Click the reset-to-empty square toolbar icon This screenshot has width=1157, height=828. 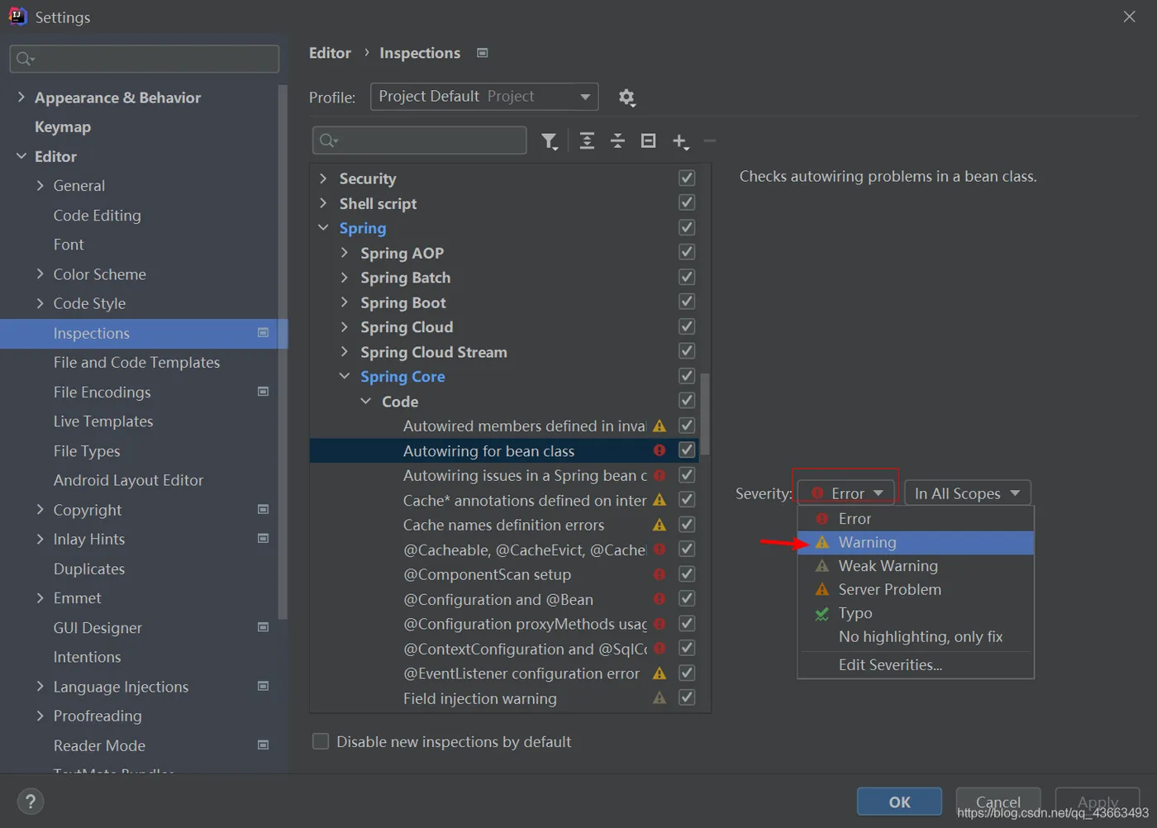649,140
